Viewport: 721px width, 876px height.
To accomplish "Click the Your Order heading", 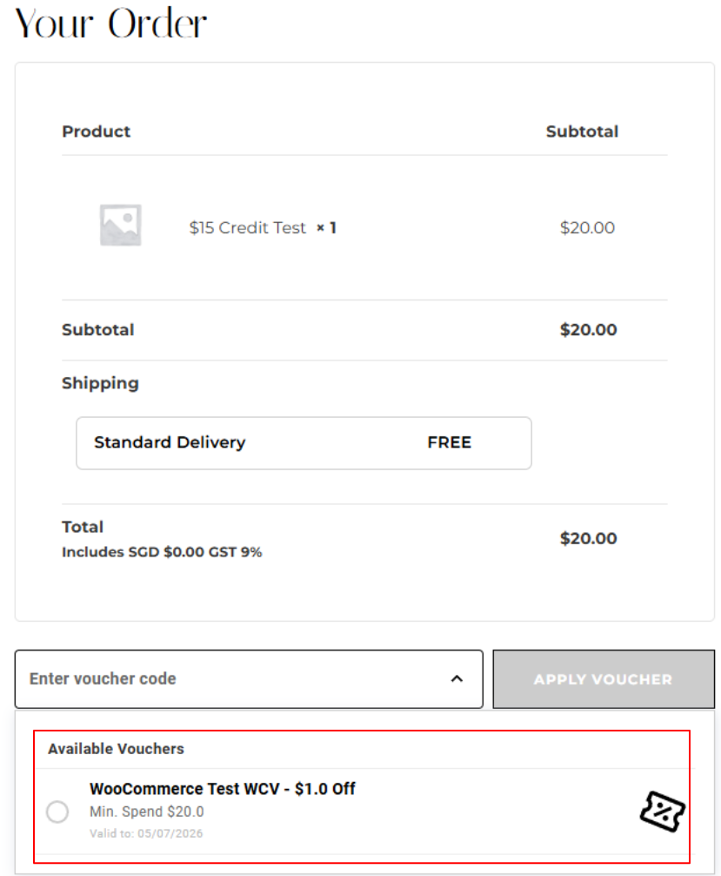I will click(x=110, y=24).
